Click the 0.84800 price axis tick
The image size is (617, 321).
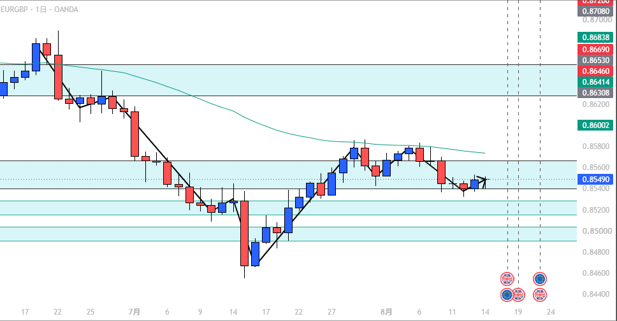pyautogui.click(x=597, y=252)
